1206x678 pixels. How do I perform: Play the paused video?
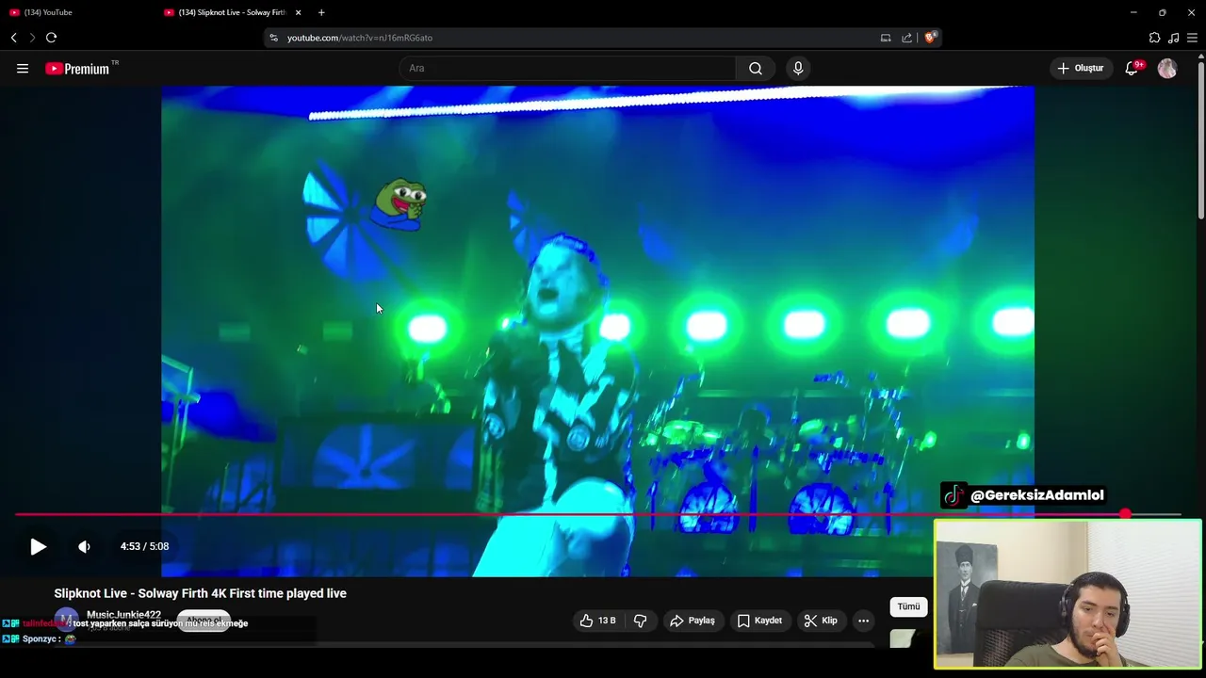coord(38,546)
